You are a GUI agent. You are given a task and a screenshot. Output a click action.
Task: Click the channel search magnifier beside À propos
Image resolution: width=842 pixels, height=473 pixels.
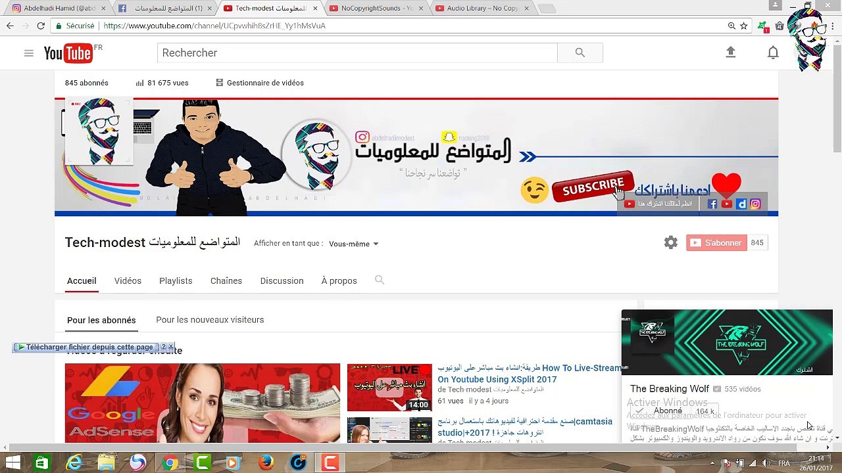click(x=380, y=280)
